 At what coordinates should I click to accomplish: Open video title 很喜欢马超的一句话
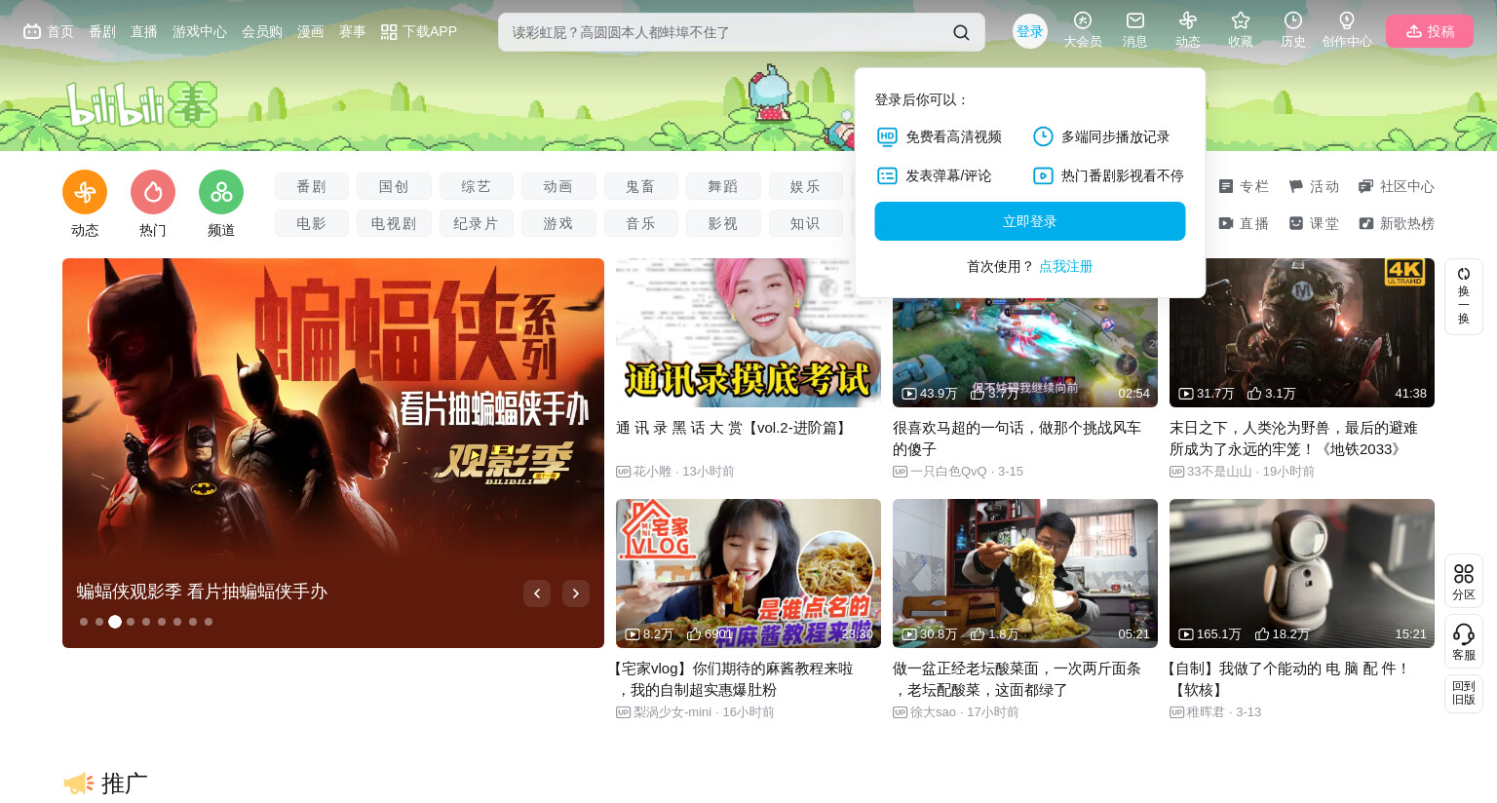click(1017, 439)
